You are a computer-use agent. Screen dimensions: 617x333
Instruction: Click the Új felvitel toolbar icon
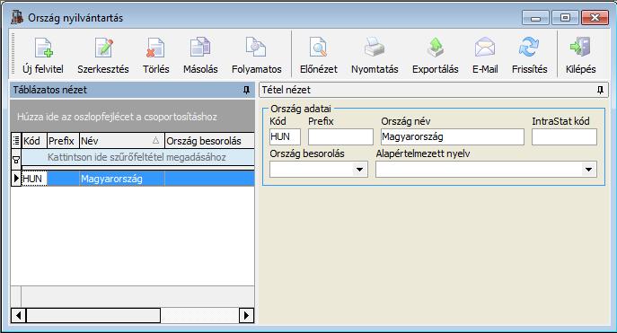coord(43,56)
